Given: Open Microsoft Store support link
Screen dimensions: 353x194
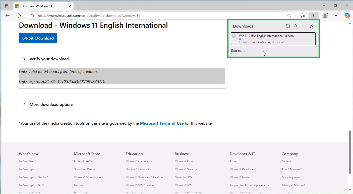Looking at the screenshot, I should (88, 177).
